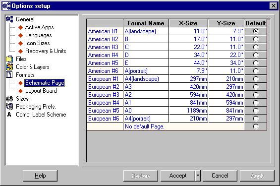This screenshot has width=280, height=186.
Task: Set European #1 A4(landscape) as default
Action: click(x=256, y=79)
